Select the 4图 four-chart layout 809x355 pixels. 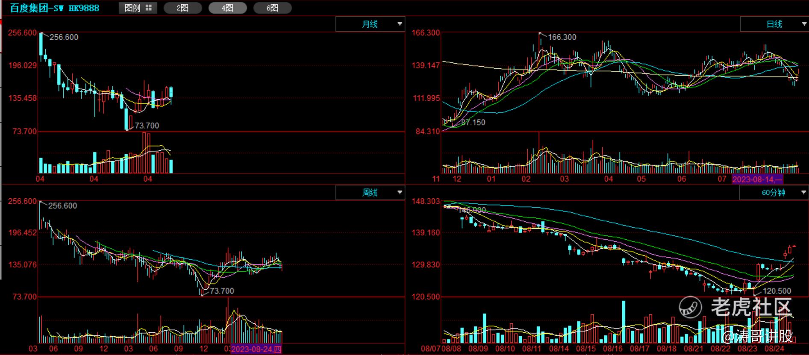pos(227,8)
